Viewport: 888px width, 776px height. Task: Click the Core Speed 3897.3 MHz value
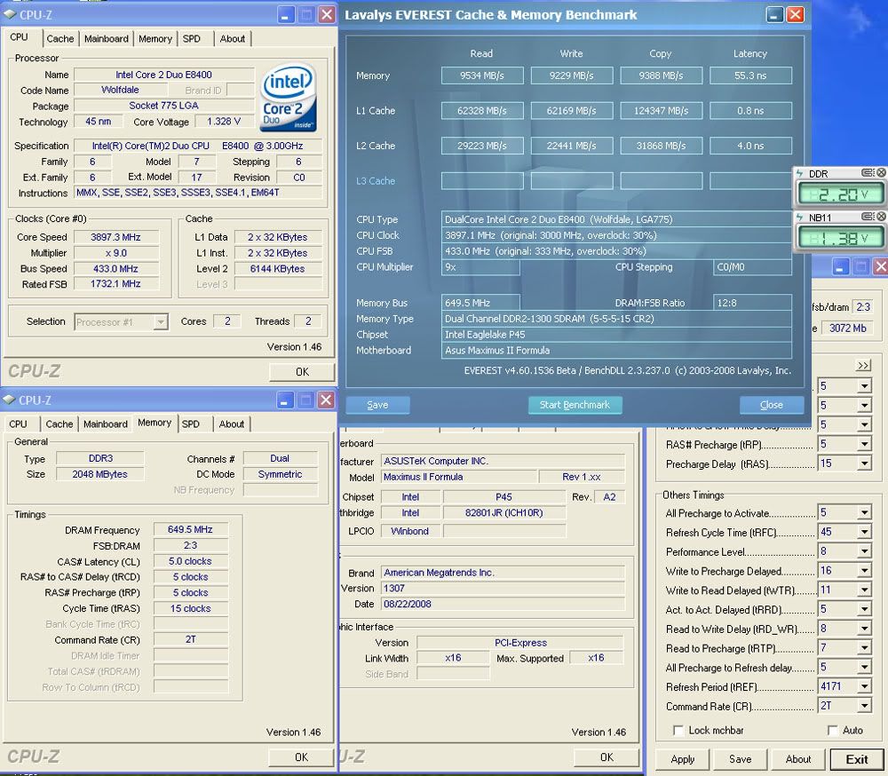click(x=115, y=237)
